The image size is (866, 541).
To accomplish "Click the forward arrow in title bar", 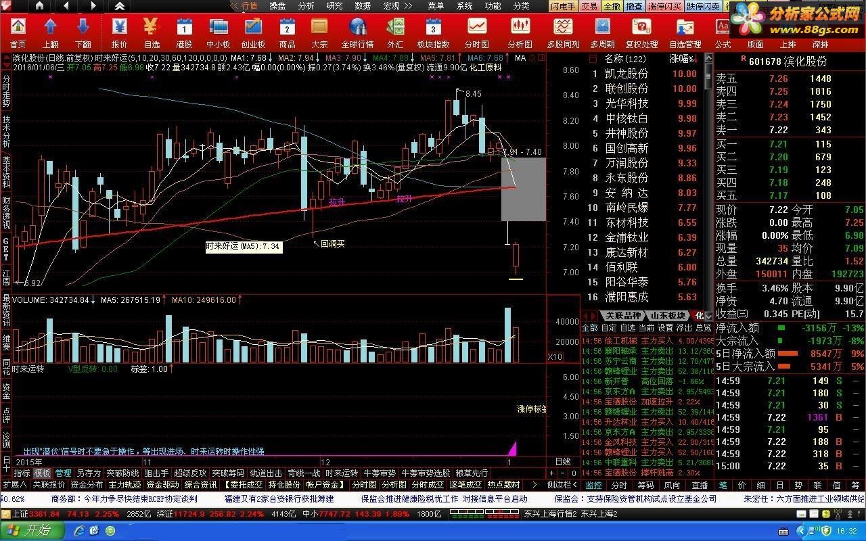I will pyautogui.click(x=93, y=6).
